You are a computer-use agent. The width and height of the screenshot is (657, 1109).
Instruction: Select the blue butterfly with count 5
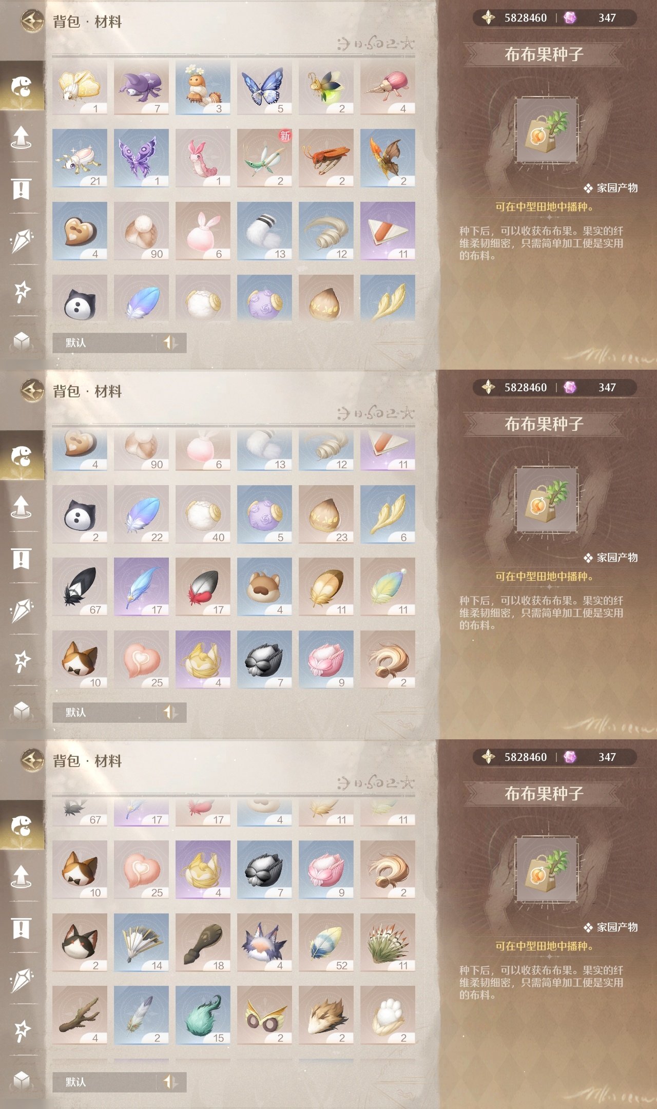tap(264, 87)
